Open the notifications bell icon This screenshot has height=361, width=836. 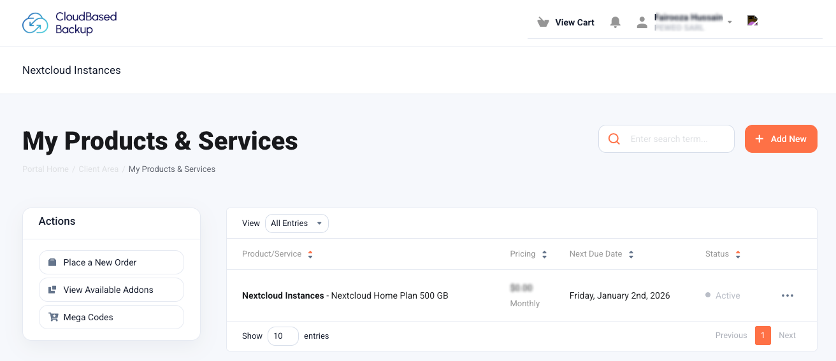pyautogui.click(x=615, y=22)
